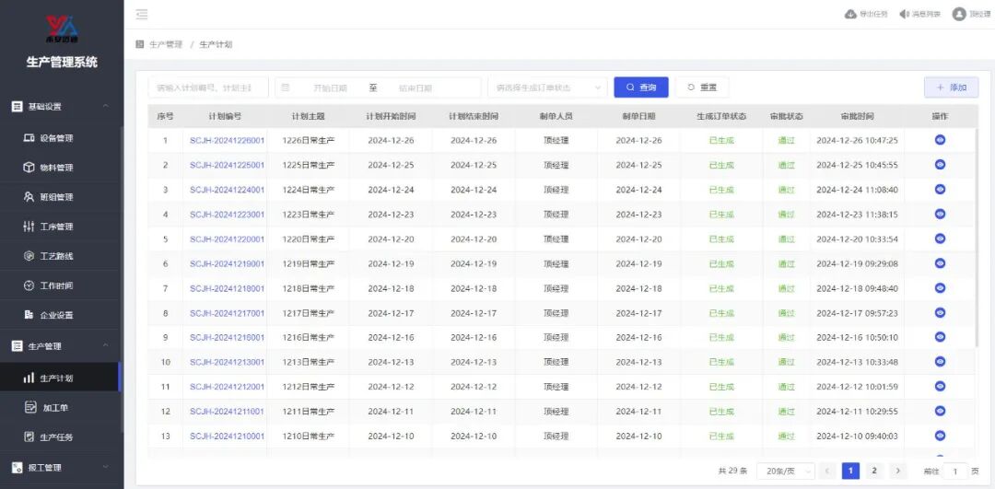Click the 企业设置 building icon

pos(29,315)
